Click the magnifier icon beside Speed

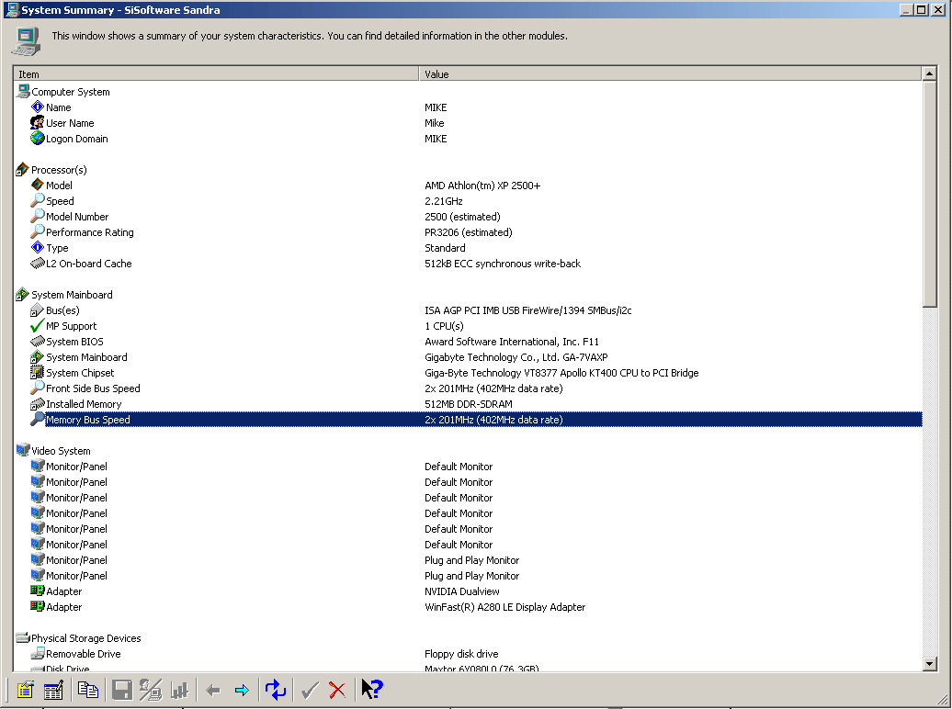pyautogui.click(x=37, y=200)
